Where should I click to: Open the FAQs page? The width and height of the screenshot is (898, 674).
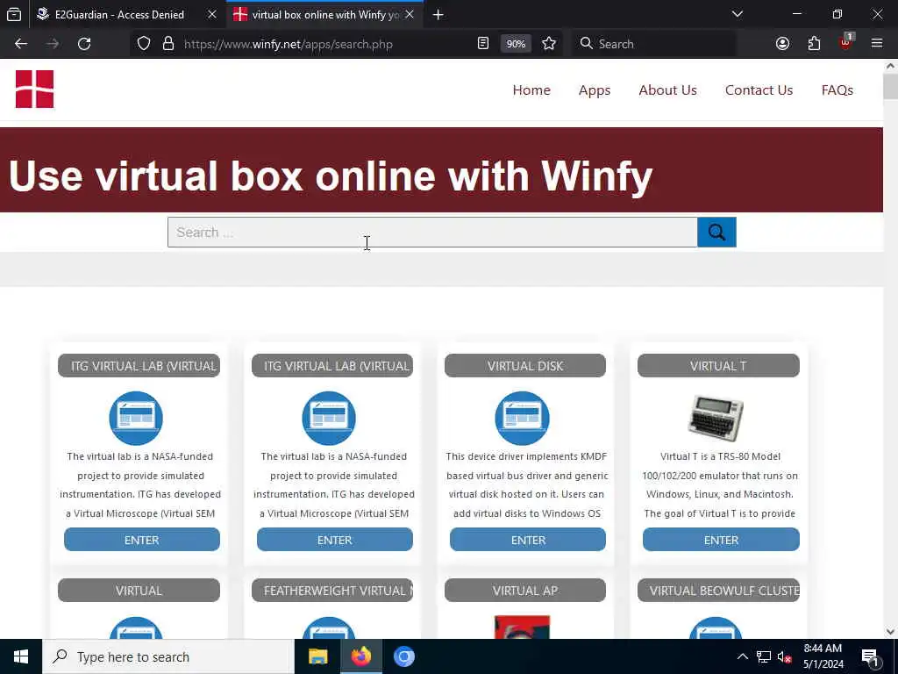837,90
